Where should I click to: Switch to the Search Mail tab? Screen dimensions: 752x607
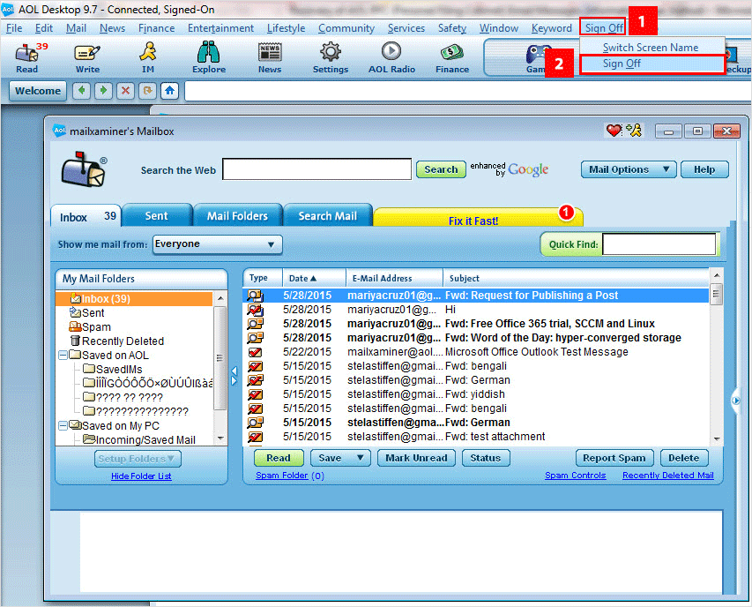[x=328, y=216]
